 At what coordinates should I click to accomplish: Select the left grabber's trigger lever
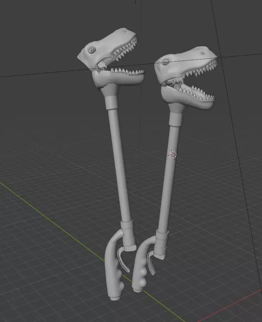click(x=123, y=260)
